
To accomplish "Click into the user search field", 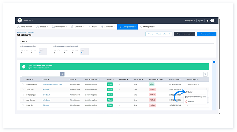I will 41,74.
